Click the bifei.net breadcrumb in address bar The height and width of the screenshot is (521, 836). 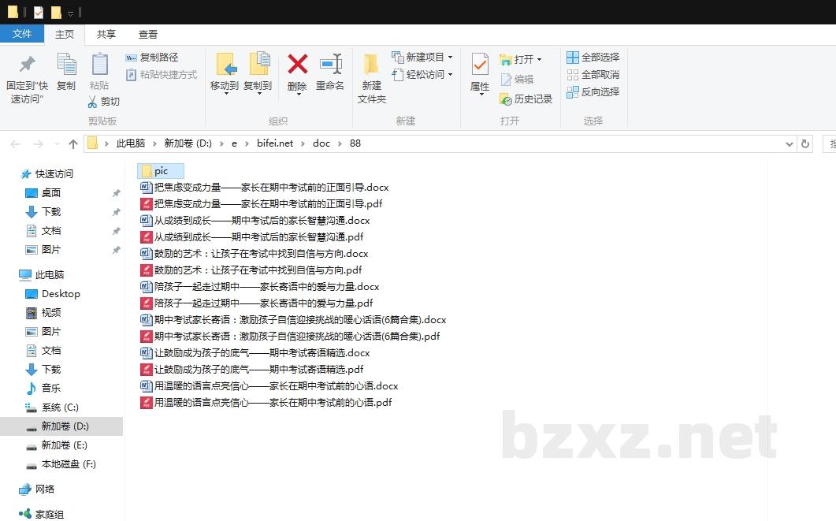point(274,143)
